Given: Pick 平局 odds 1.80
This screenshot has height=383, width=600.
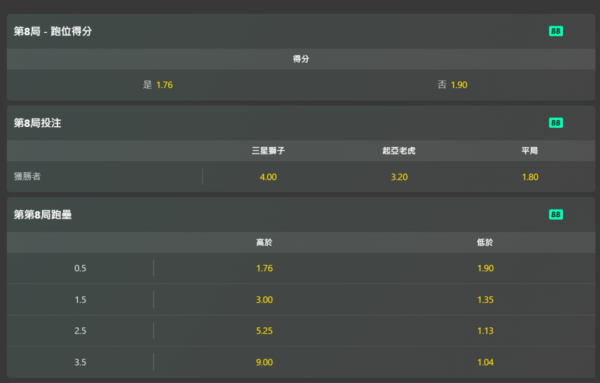Looking at the screenshot, I should coord(530,177).
